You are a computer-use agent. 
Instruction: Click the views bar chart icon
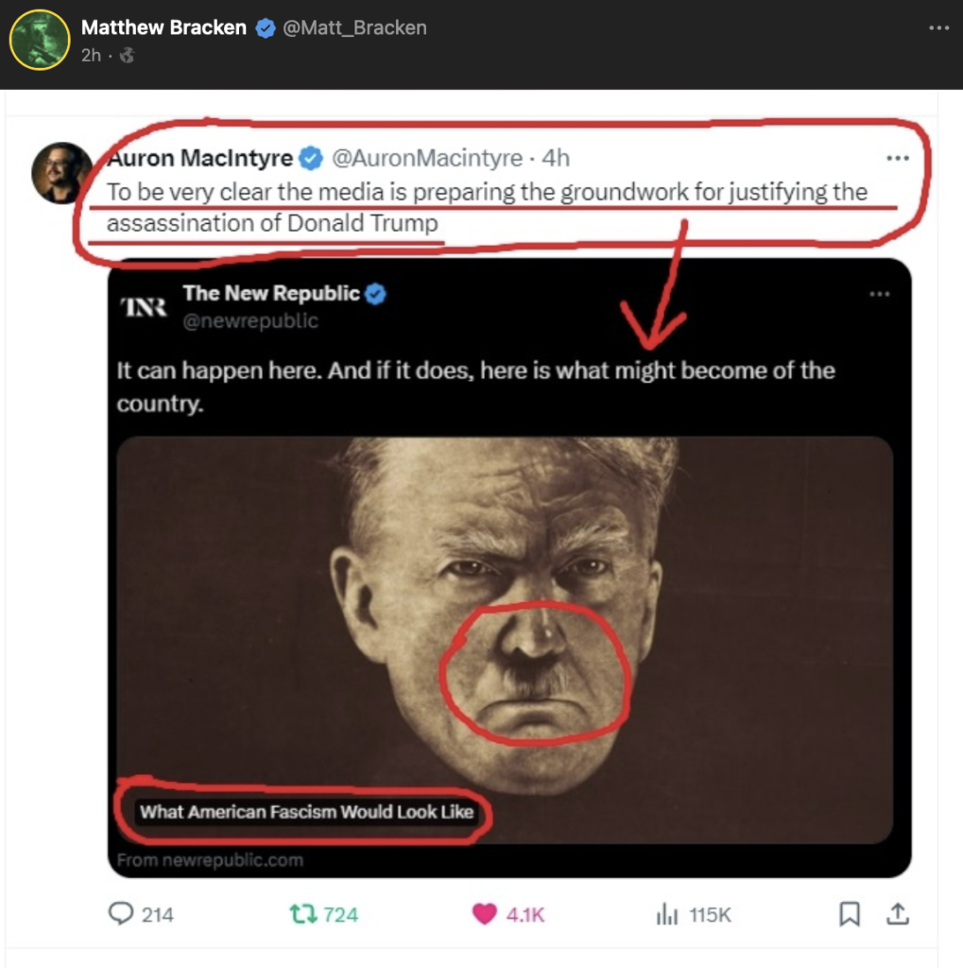667,914
